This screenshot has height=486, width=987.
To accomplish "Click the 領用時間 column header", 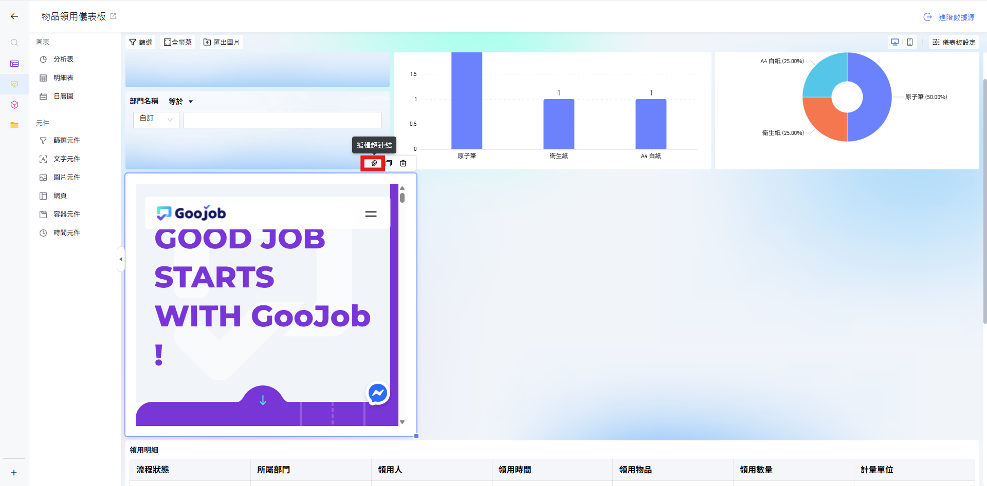I will point(553,470).
